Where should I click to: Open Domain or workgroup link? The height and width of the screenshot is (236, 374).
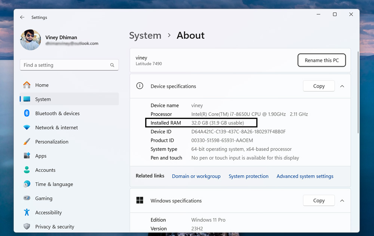196,176
